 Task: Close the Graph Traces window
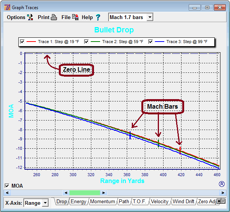click(220, 8)
